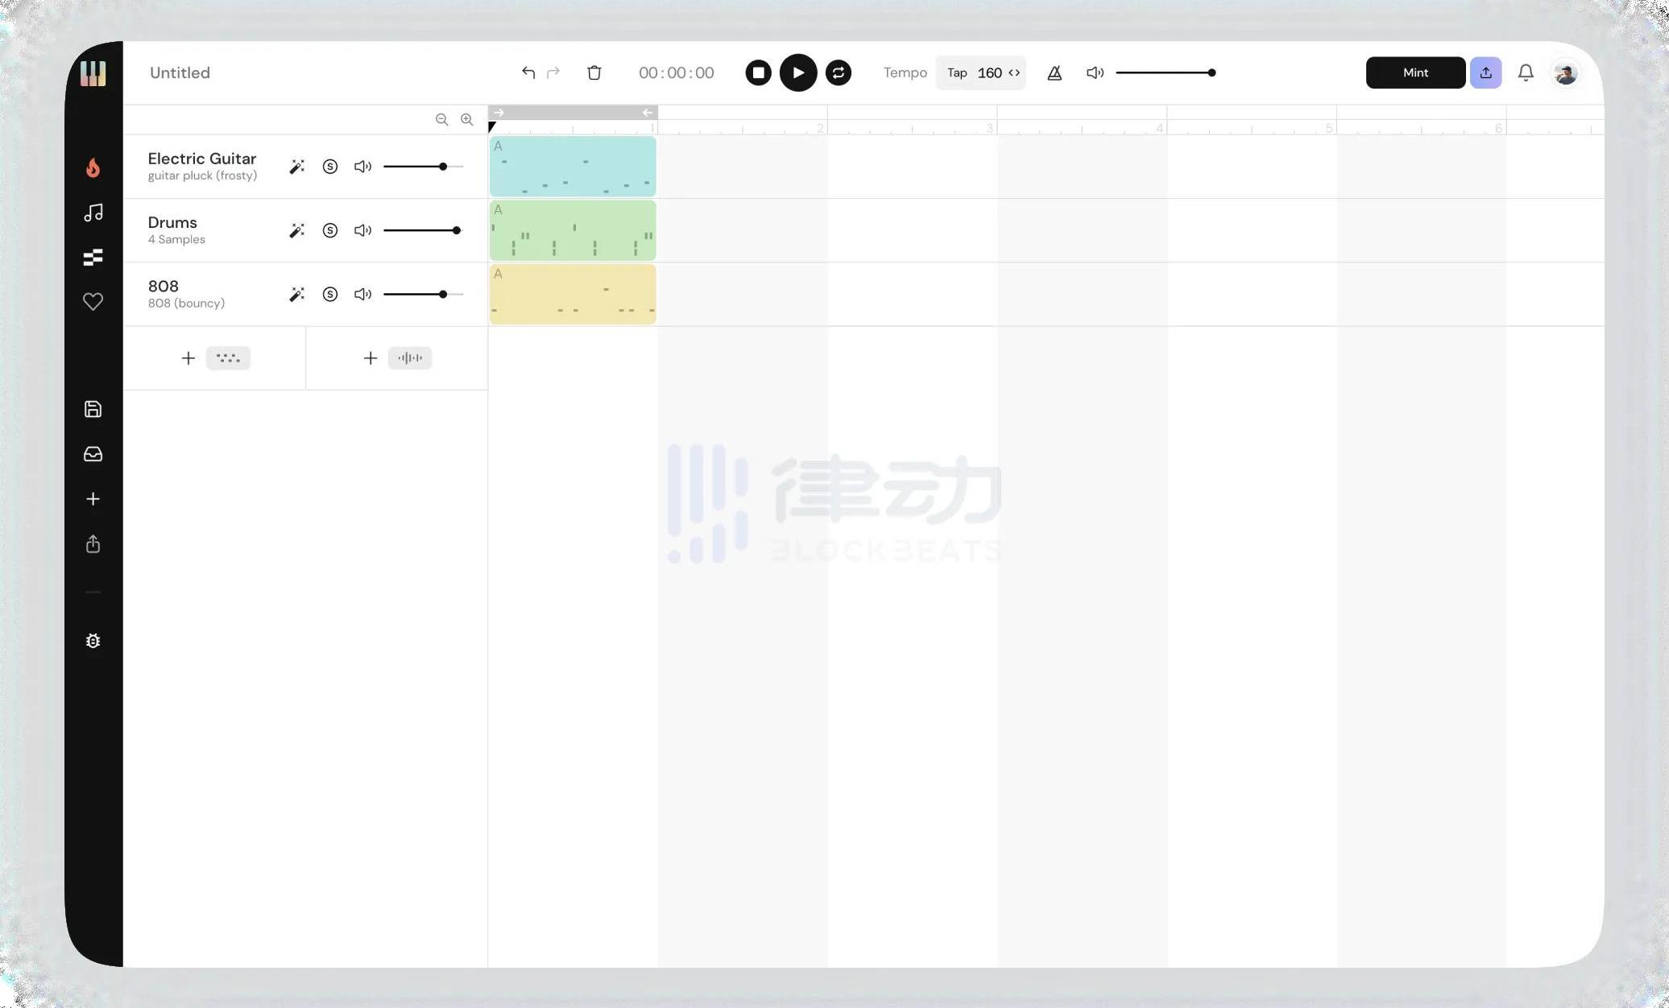The image size is (1669, 1008).
Task: Open the music note library icon
Action: coord(93,213)
